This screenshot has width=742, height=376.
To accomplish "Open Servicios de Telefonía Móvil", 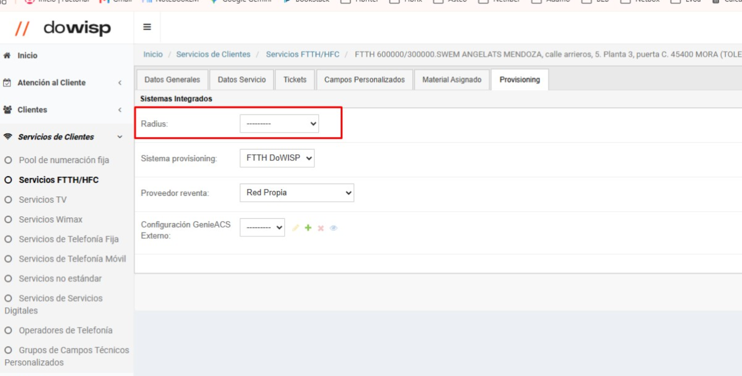I will (x=72, y=259).
